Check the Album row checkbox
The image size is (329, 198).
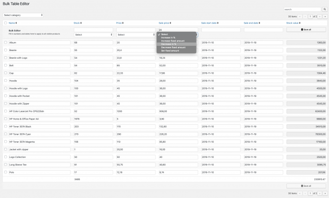click(6, 43)
